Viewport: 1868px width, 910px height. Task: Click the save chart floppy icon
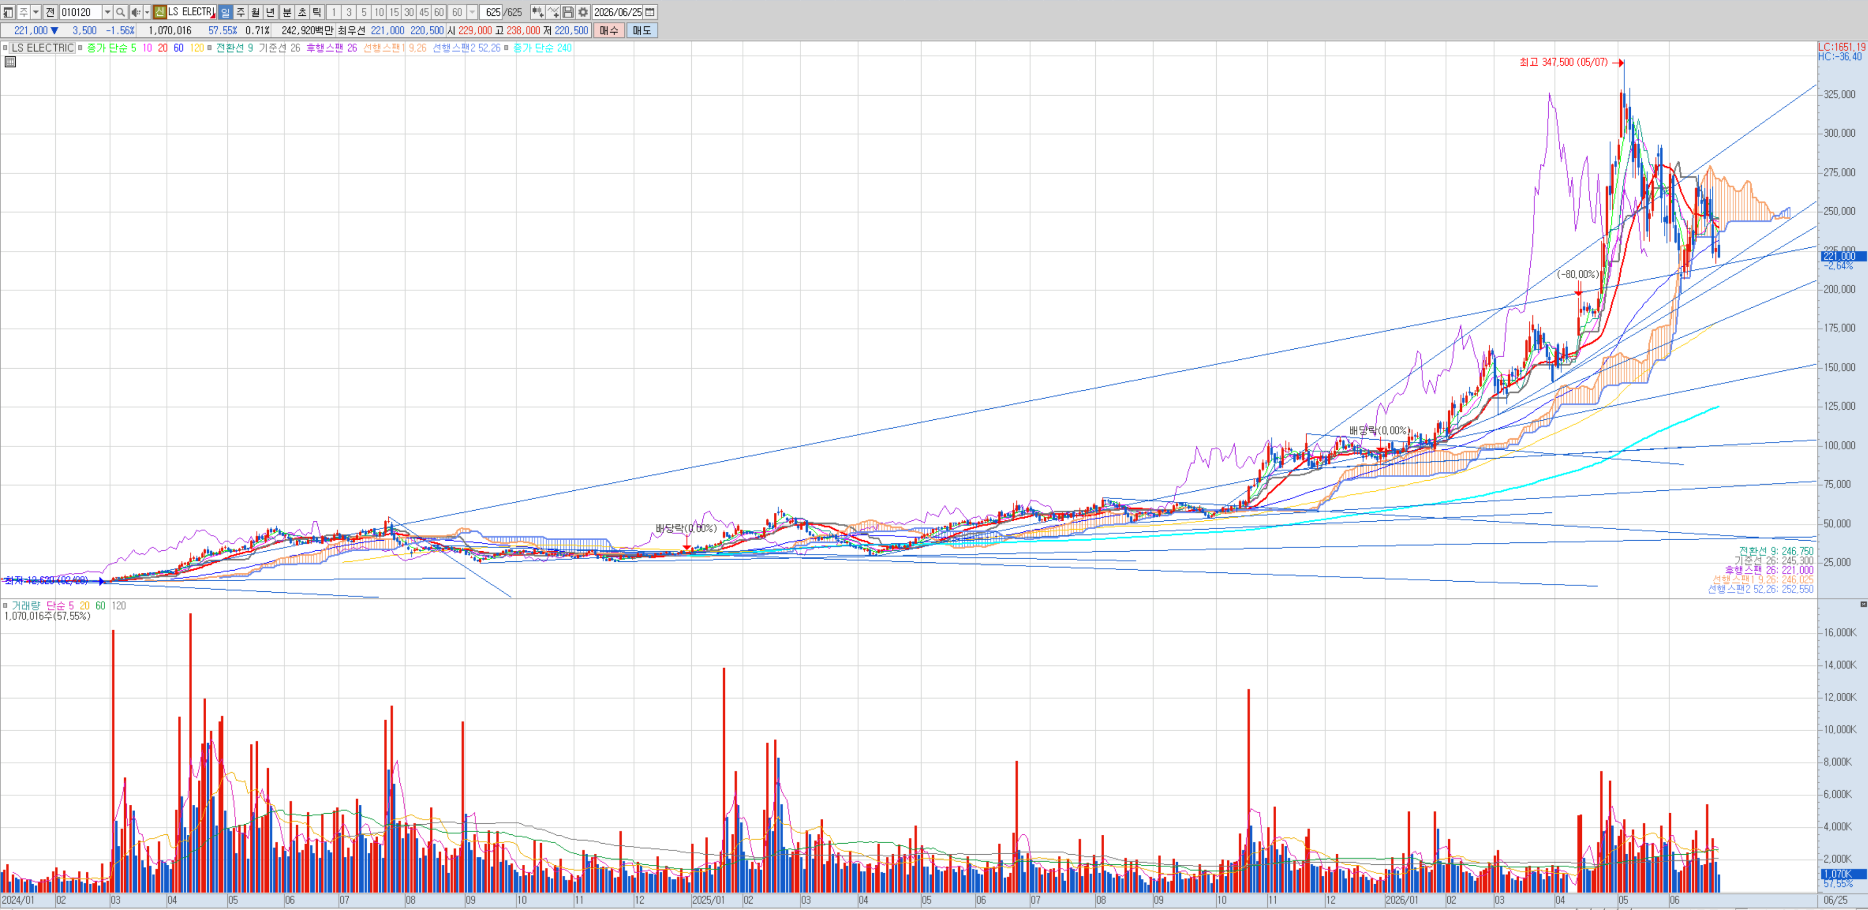click(x=568, y=12)
